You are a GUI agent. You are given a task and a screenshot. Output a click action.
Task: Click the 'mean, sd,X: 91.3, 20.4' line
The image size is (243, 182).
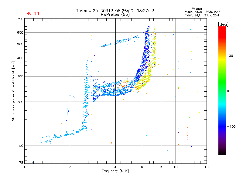click(x=202, y=15)
